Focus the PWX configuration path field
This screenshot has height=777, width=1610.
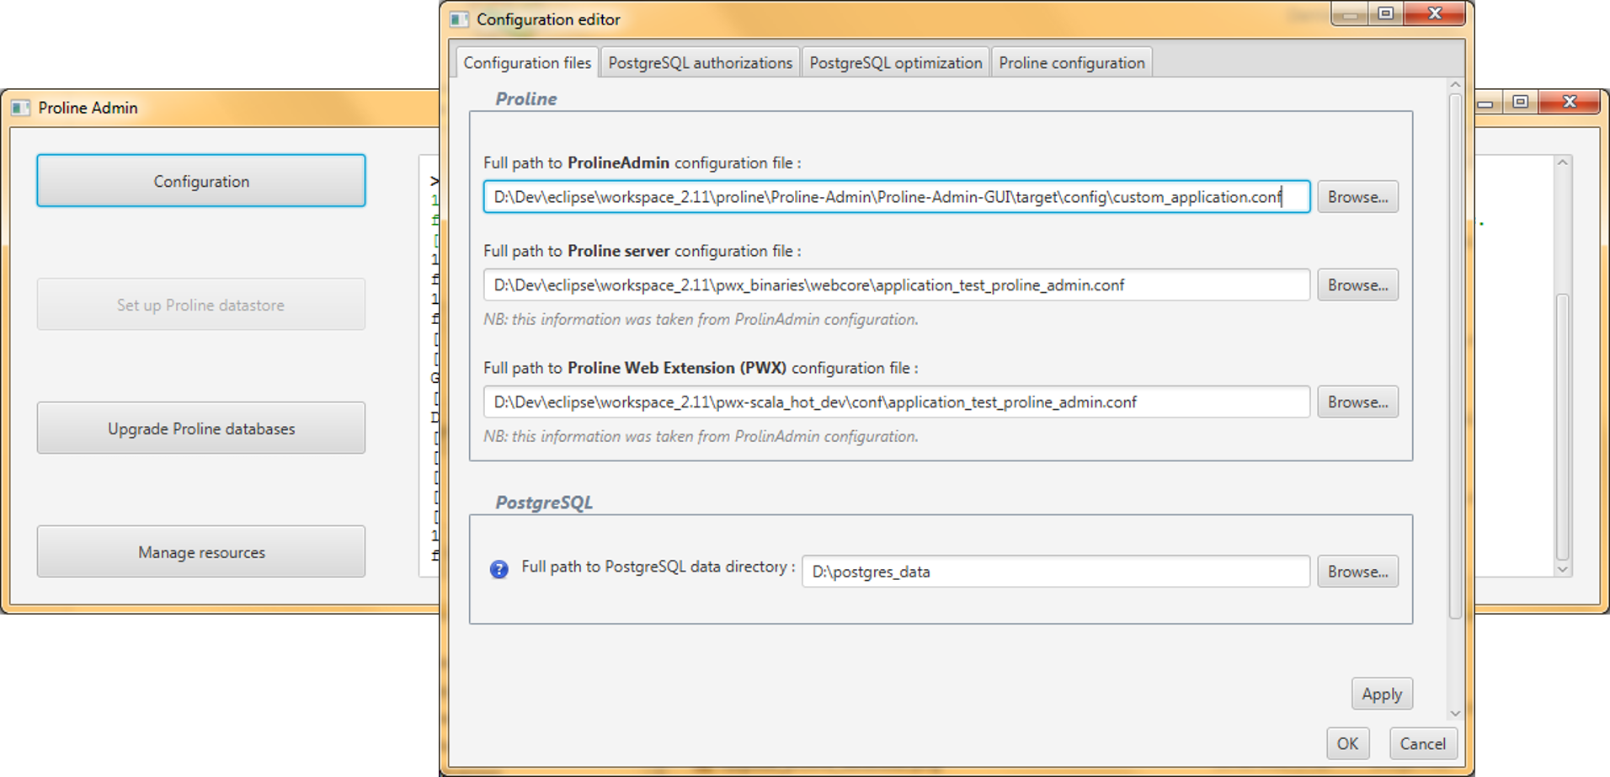point(897,402)
